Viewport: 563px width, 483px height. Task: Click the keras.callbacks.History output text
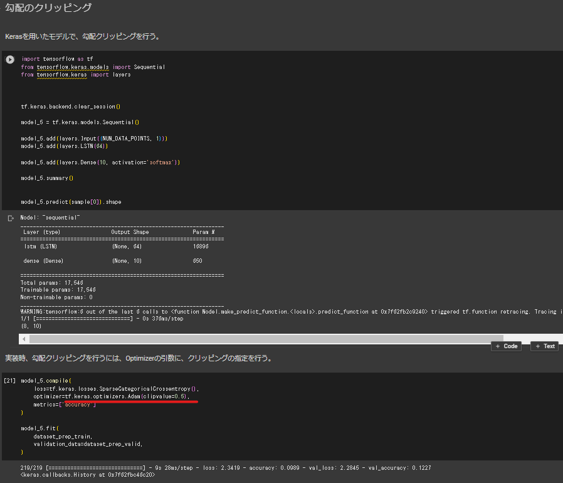point(88,475)
